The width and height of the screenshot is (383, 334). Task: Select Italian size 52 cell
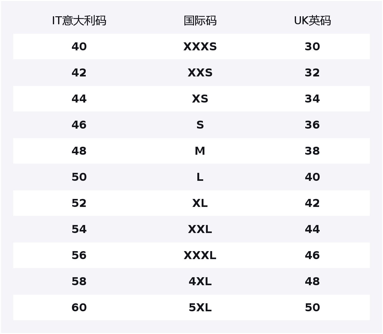pos(79,203)
